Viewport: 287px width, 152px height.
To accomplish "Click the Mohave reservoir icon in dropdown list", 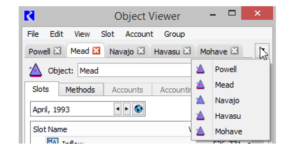I will 200,131.
